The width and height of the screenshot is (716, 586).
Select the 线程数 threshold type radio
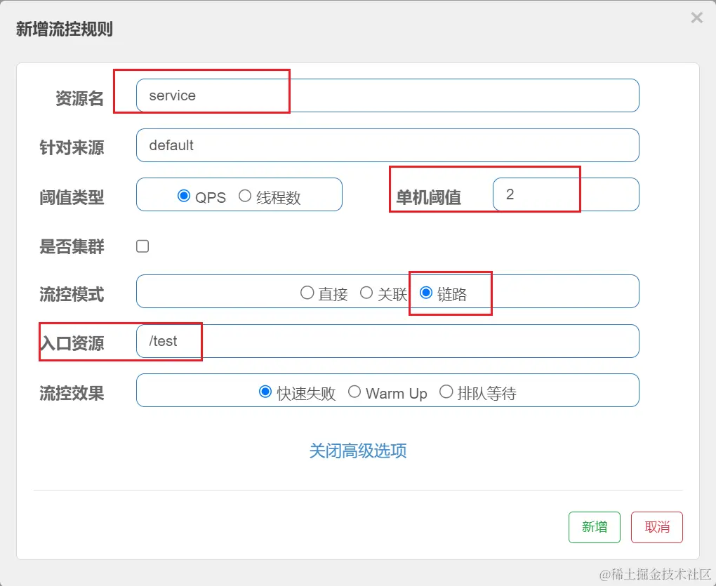coord(245,197)
